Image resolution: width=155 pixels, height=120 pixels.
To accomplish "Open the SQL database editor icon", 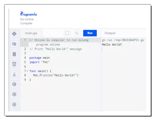I will (14, 54).
